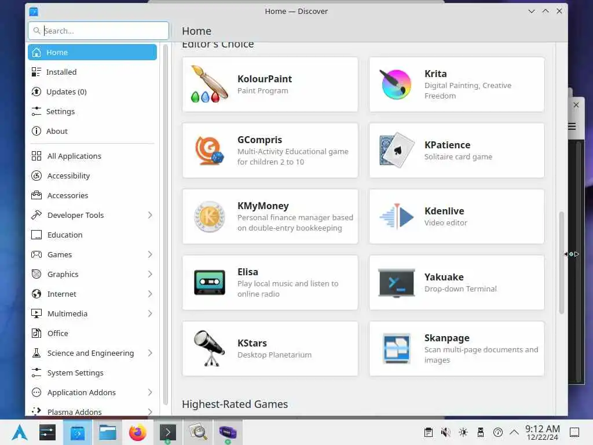Image resolution: width=593 pixels, height=445 pixels.
Task: Open the Skanpage scanner icon
Action: click(396, 348)
